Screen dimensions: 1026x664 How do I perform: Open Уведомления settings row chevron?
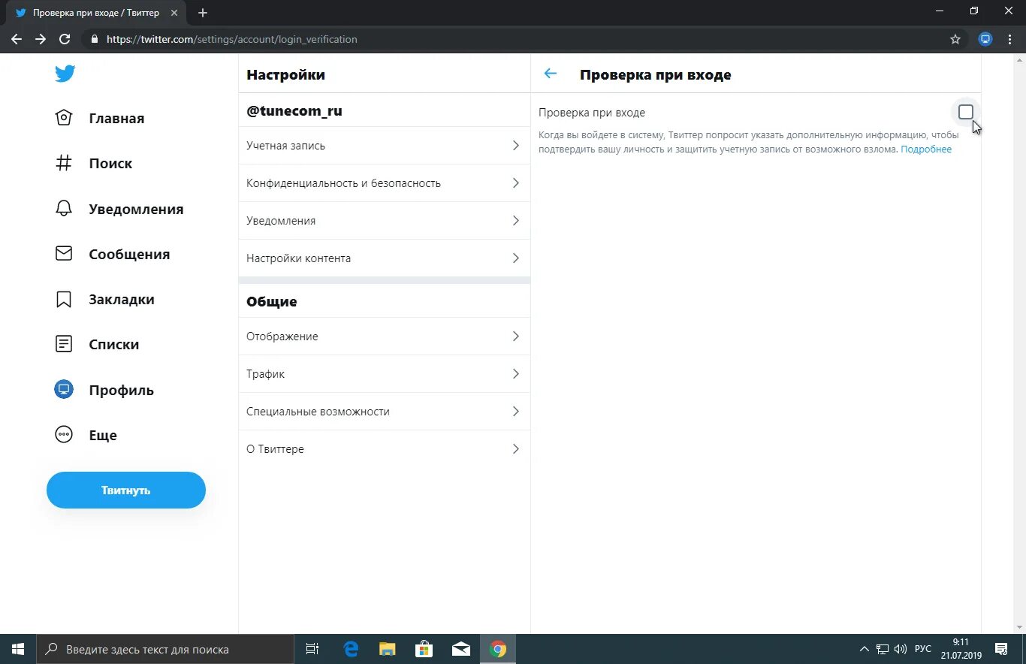click(x=515, y=221)
